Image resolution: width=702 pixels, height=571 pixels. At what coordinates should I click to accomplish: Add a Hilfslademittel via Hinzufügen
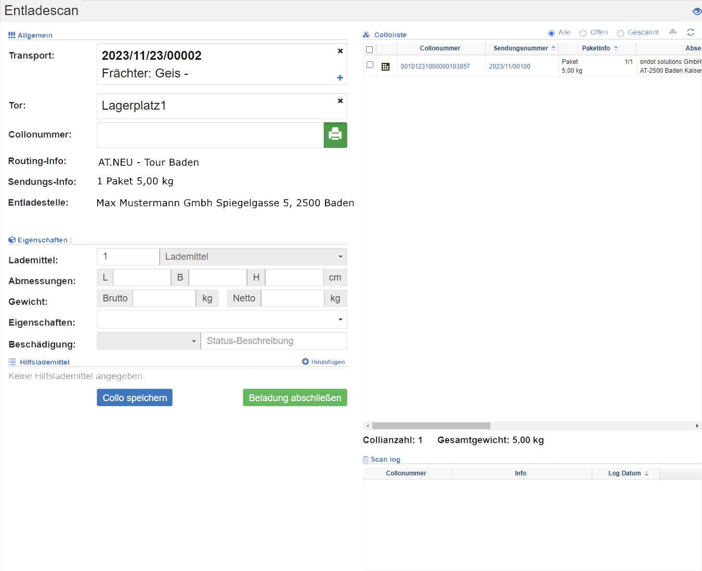pyautogui.click(x=323, y=362)
